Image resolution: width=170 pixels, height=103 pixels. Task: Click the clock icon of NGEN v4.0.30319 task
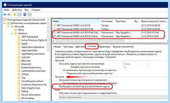pyautogui.click(x=54, y=26)
